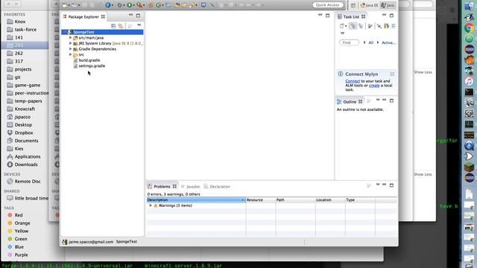This screenshot has width=477, height=268.
Task: Select the Outline tab
Action: pyautogui.click(x=350, y=101)
